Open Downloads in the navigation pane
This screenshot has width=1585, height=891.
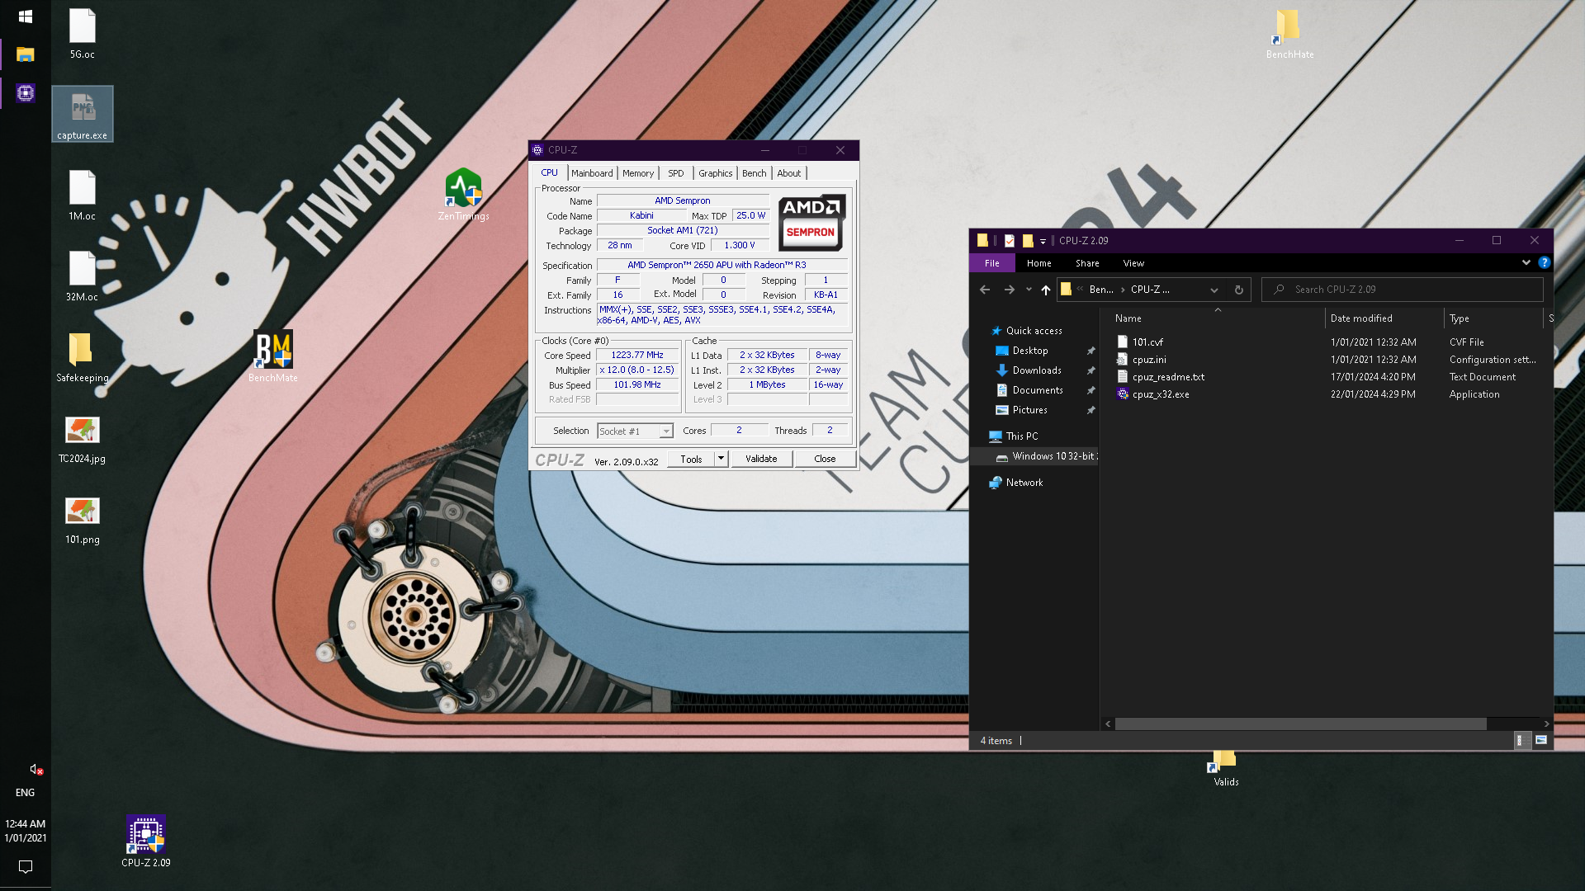coord(1036,370)
